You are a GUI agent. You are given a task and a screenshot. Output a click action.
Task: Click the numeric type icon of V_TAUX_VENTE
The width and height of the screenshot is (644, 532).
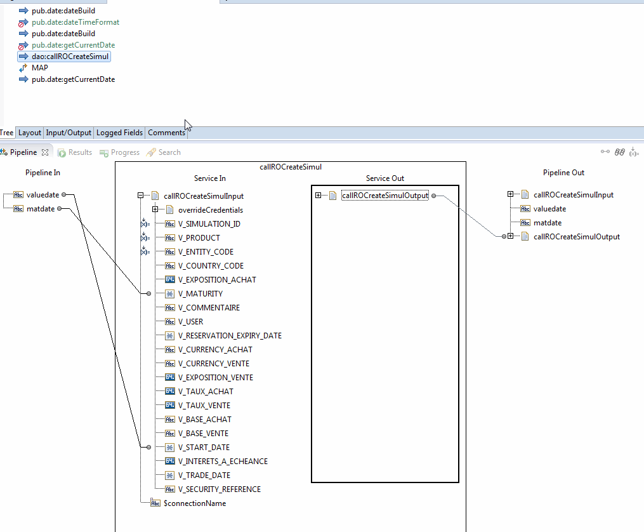[170, 406]
